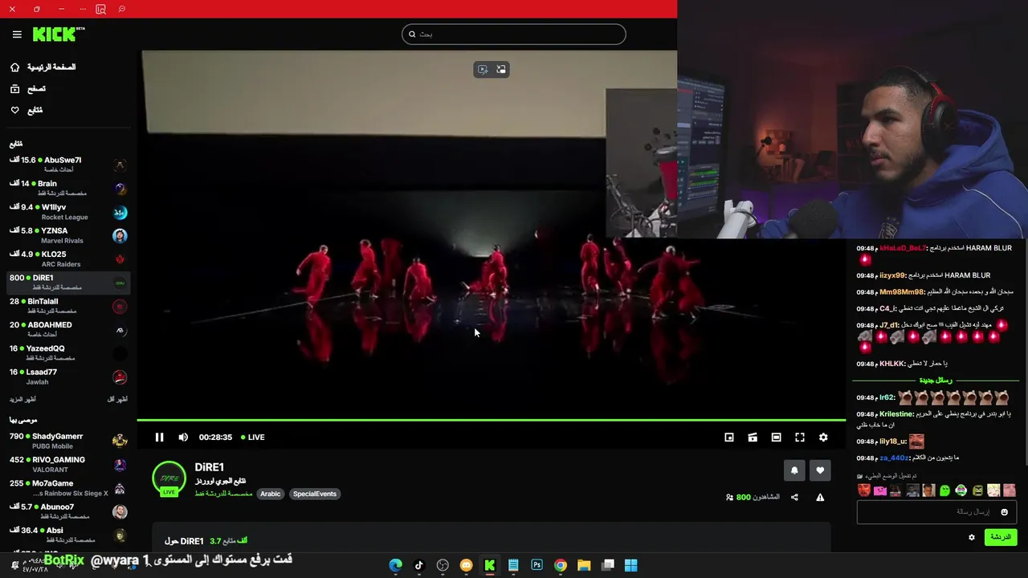Open chat settings gear

click(972, 538)
